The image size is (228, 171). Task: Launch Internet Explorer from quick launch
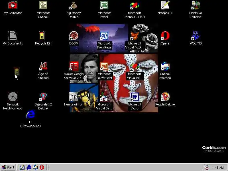(x=29, y=167)
